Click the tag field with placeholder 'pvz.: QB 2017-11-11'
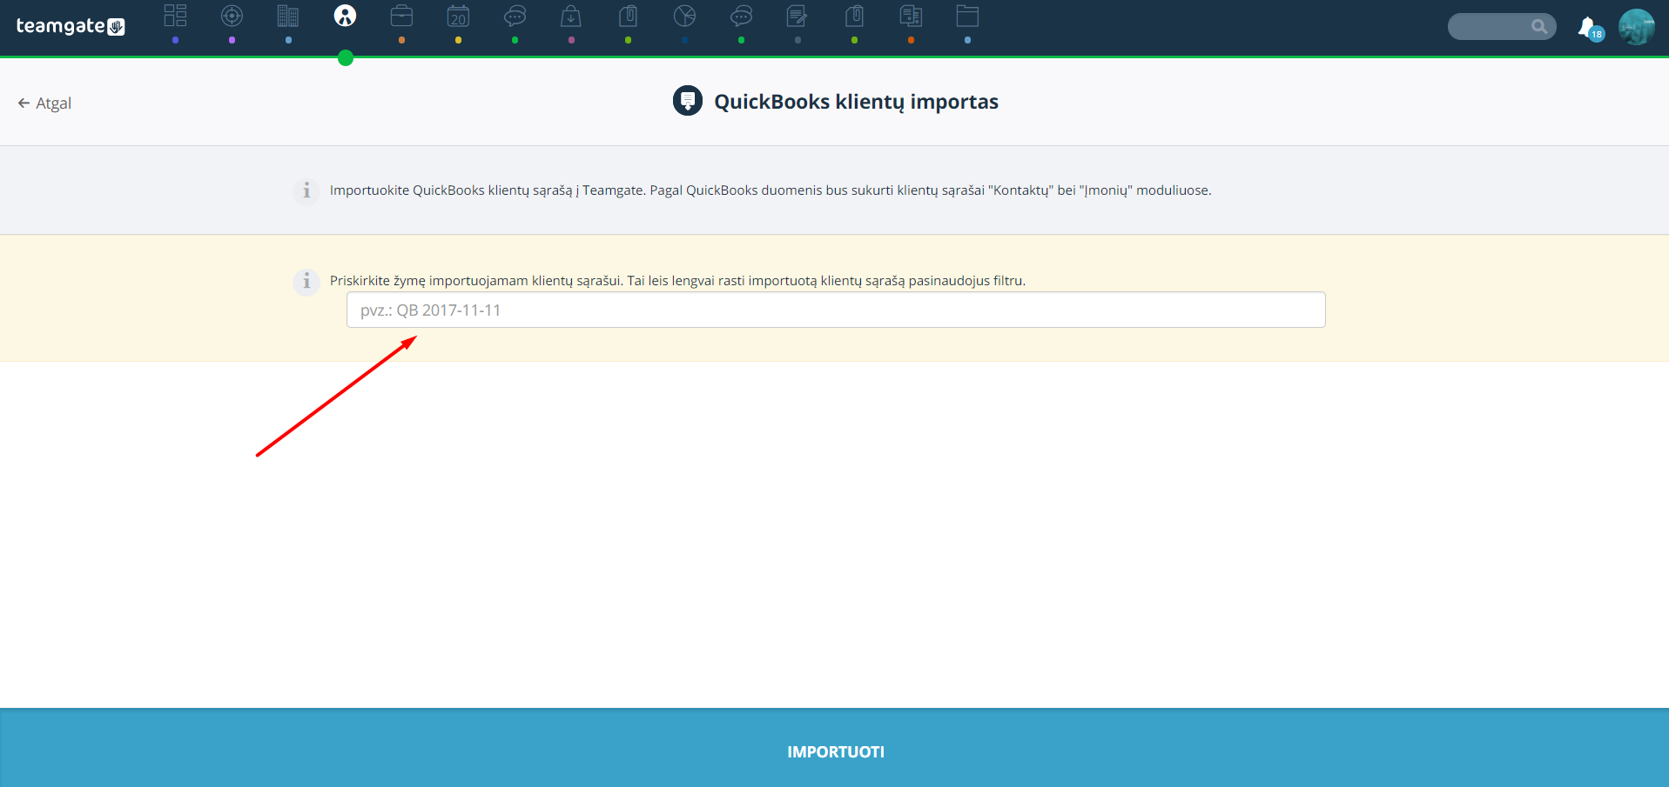1669x787 pixels. (x=836, y=310)
